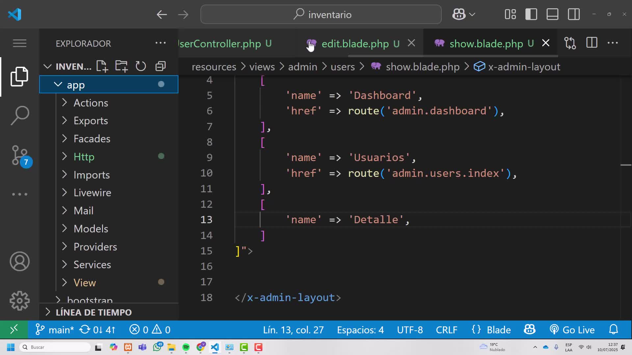
Task: Open the Explorer view in activity bar
Action: pos(19,76)
